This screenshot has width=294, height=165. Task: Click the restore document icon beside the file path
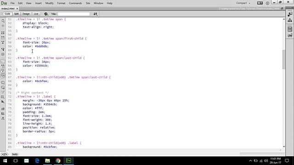[x=282, y=9]
